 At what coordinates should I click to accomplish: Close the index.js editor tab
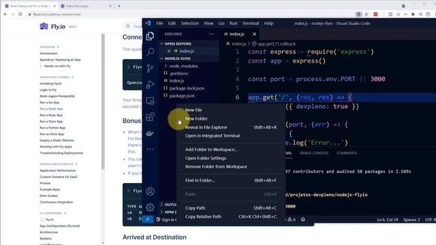pos(254,34)
